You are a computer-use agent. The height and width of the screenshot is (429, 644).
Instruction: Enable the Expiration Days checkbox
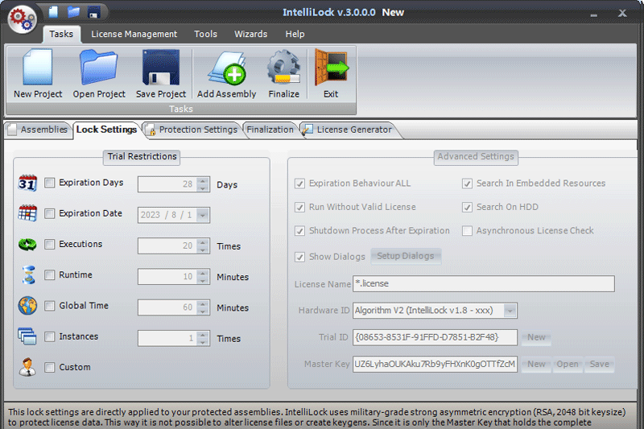(x=49, y=183)
